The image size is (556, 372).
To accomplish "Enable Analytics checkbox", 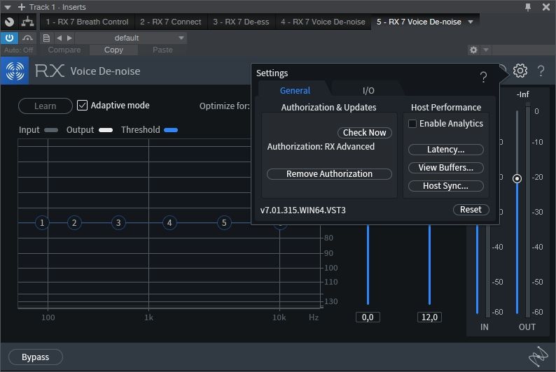I will click(412, 124).
